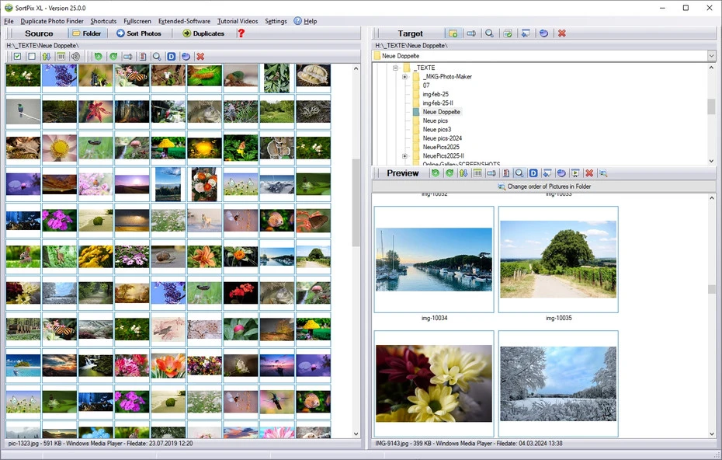Select the img-10034 harbor preview picture
722x460 pixels.
tap(433, 260)
